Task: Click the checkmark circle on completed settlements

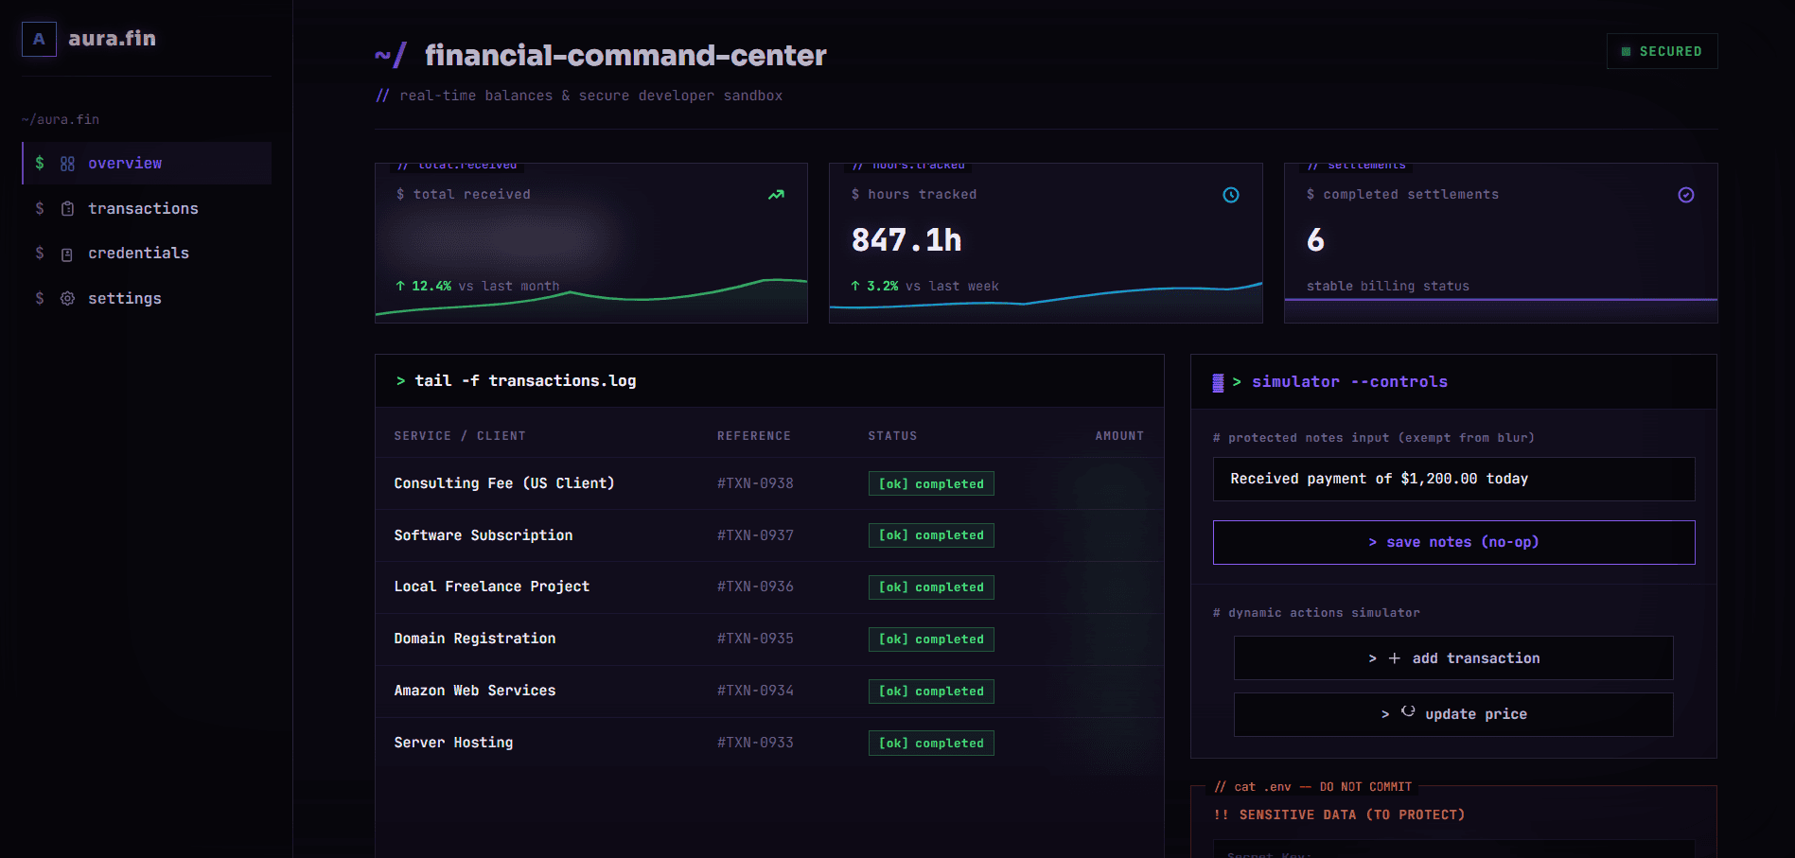Action: point(1686,195)
